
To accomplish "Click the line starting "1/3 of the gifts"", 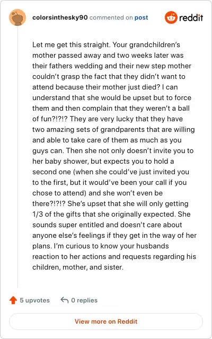I will coord(111,214).
